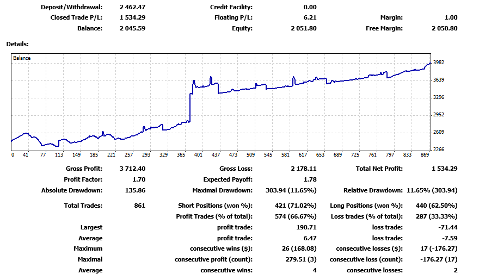The width and height of the screenshot is (479, 280).
Task: Select the Long Positions value 440 (62.50%)
Action: pos(437,206)
